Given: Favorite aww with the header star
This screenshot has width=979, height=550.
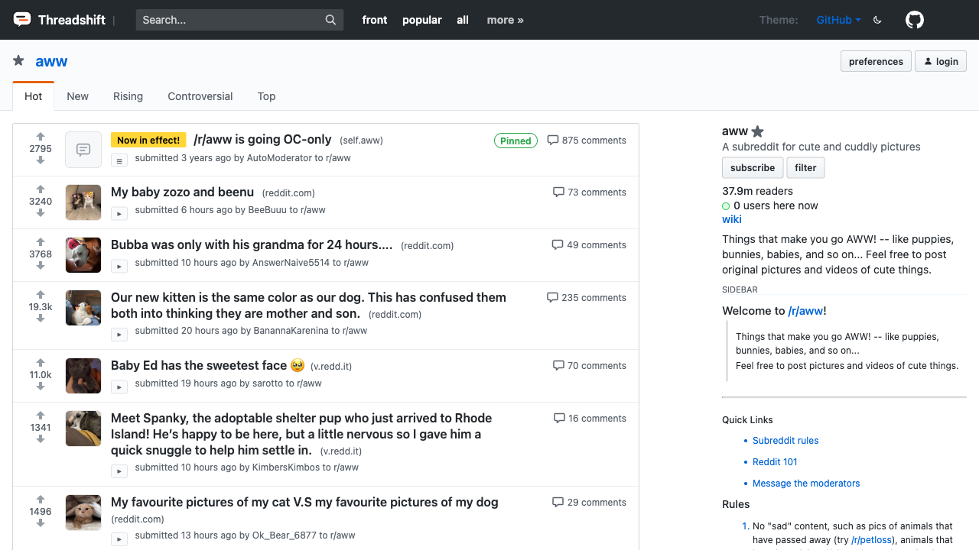Looking at the screenshot, I should (18, 61).
